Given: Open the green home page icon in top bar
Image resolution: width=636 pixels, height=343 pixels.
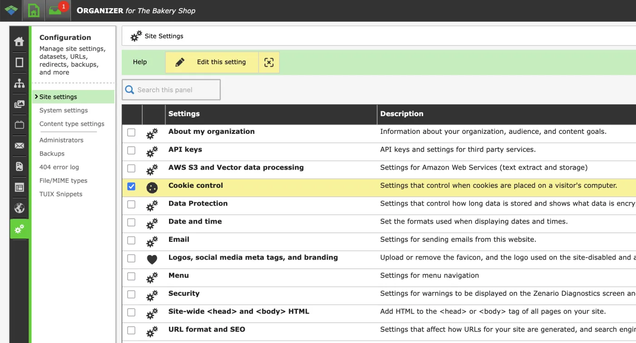Looking at the screenshot, I should coord(34,10).
